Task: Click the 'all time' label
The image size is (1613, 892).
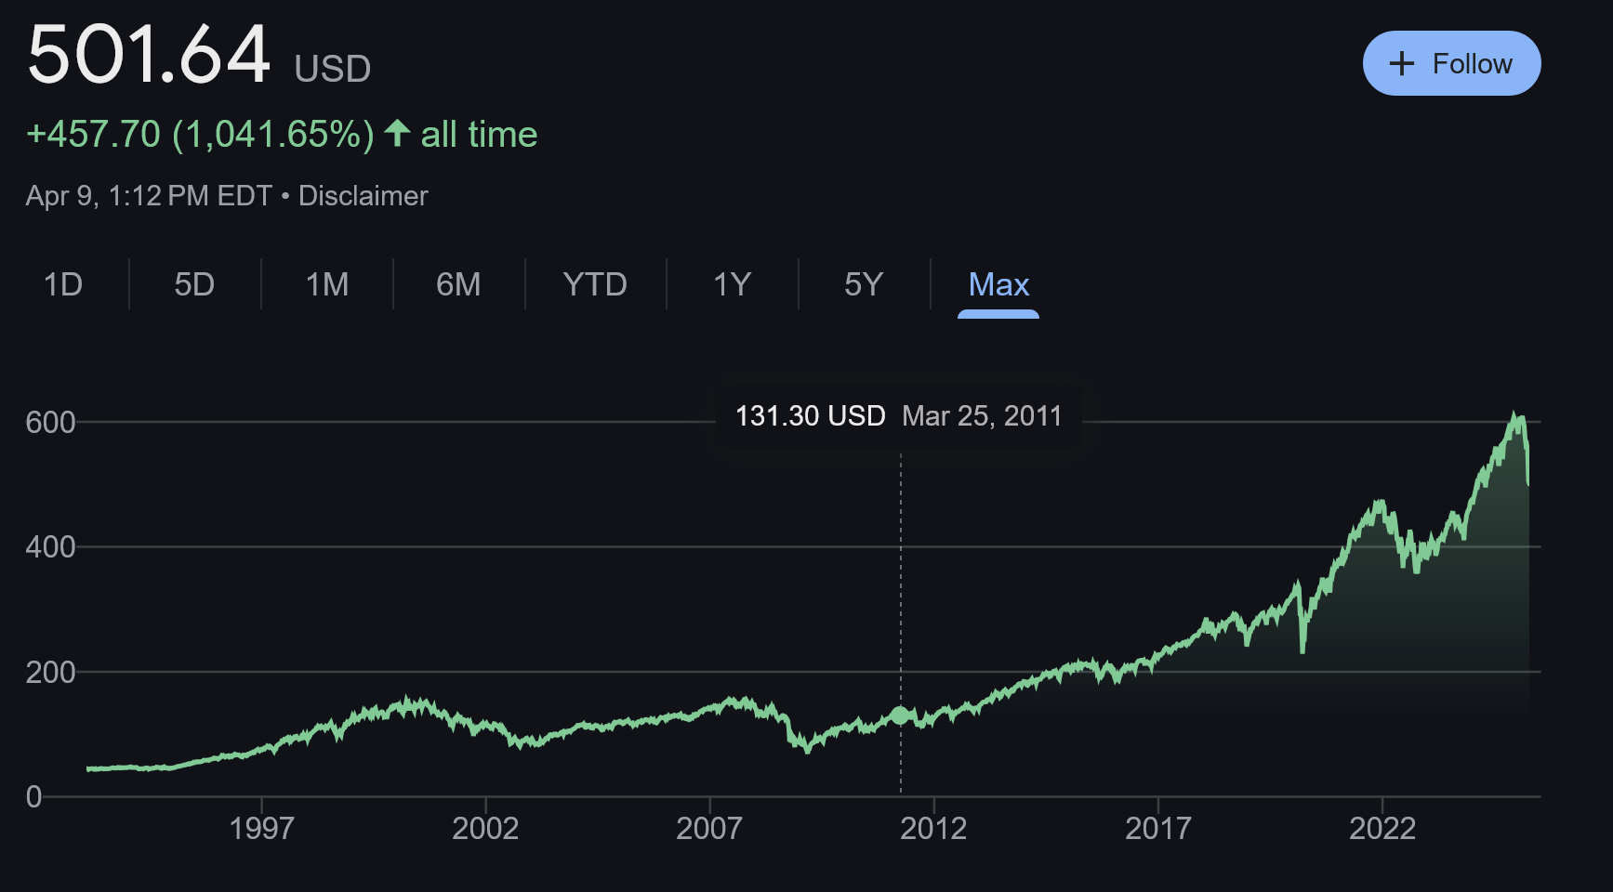Action: coord(479,135)
